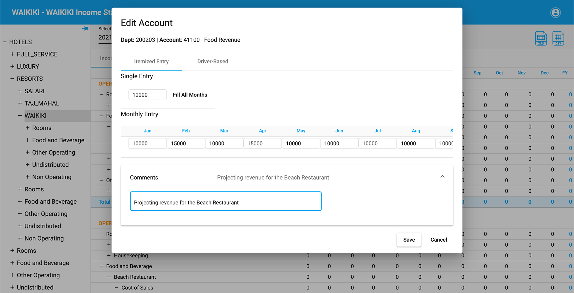Screen dimensions: 574x293
Task: Select Other Operating under WAIKIKI
Action: coord(54,152)
